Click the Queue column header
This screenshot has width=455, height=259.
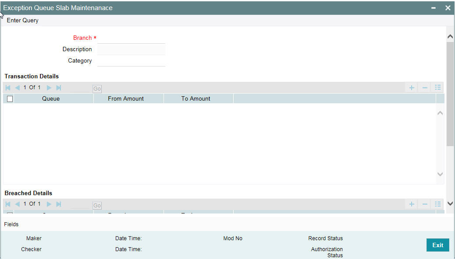point(51,98)
